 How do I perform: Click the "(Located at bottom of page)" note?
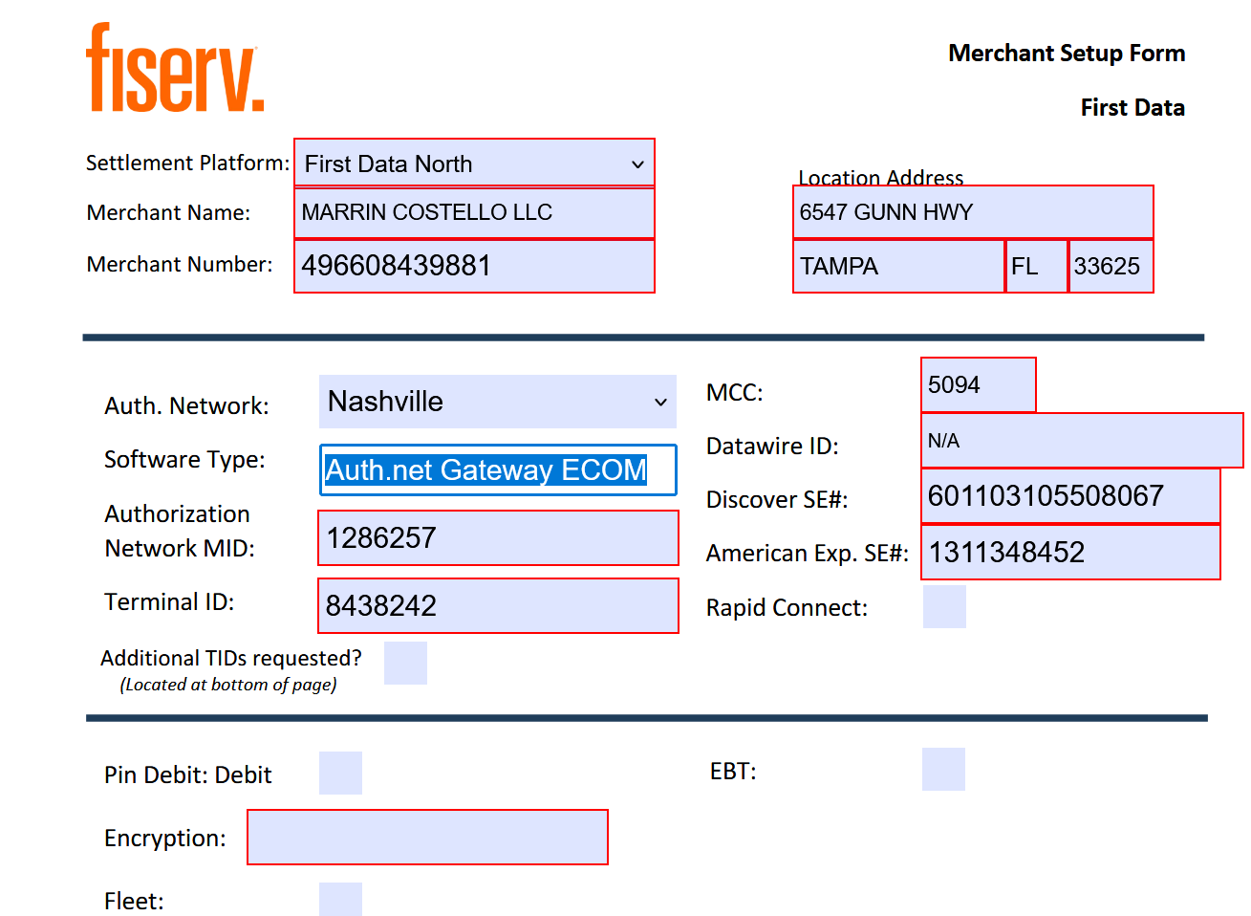point(228,685)
